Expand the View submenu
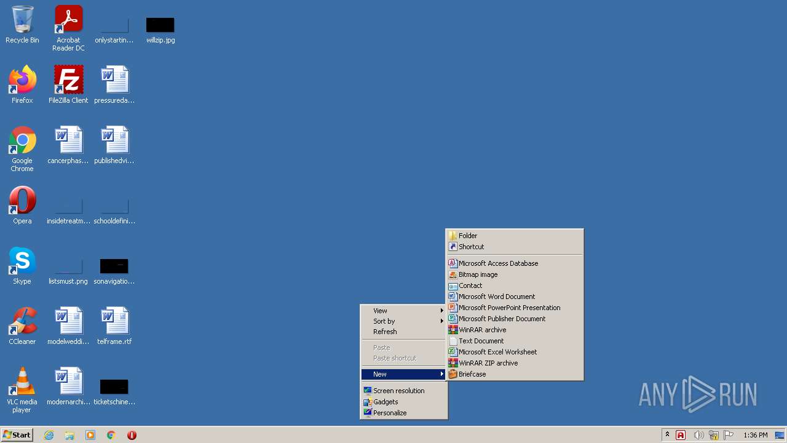This screenshot has width=787, height=443. point(403,311)
